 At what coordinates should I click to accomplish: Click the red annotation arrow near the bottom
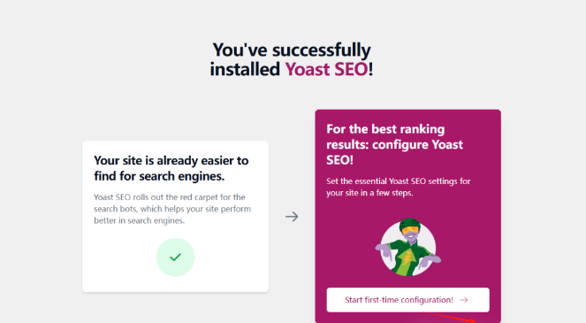453,318
